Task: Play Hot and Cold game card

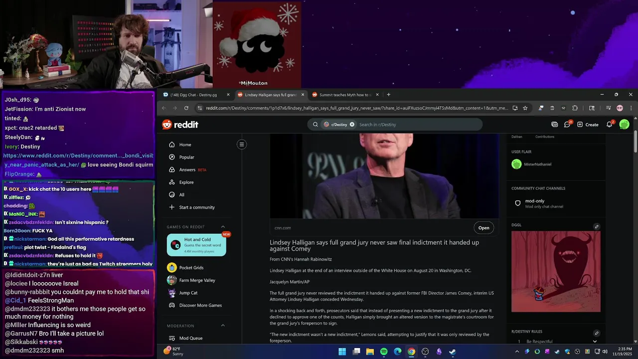Action: pyautogui.click(x=196, y=245)
